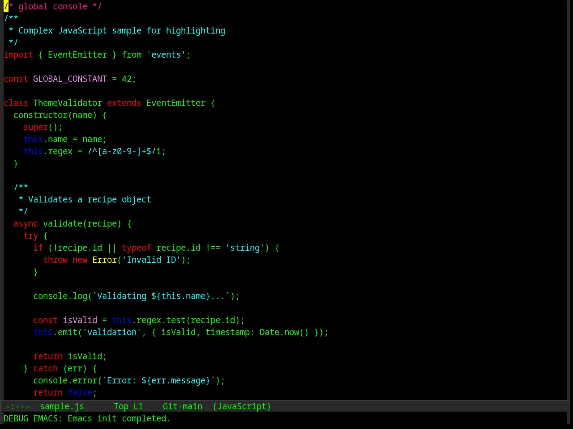Click the GLOBAL_CONSTANT identifier

click(70, 79)
